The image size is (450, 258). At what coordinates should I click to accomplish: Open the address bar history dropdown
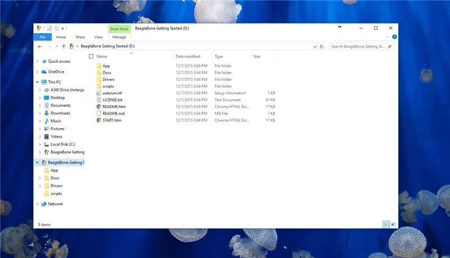click(x=315, y=47)
